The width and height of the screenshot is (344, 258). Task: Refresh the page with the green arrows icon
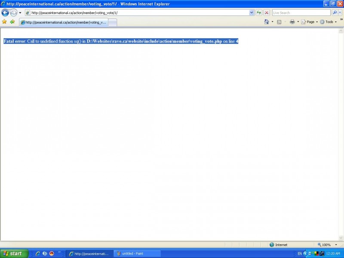(259, 12)
